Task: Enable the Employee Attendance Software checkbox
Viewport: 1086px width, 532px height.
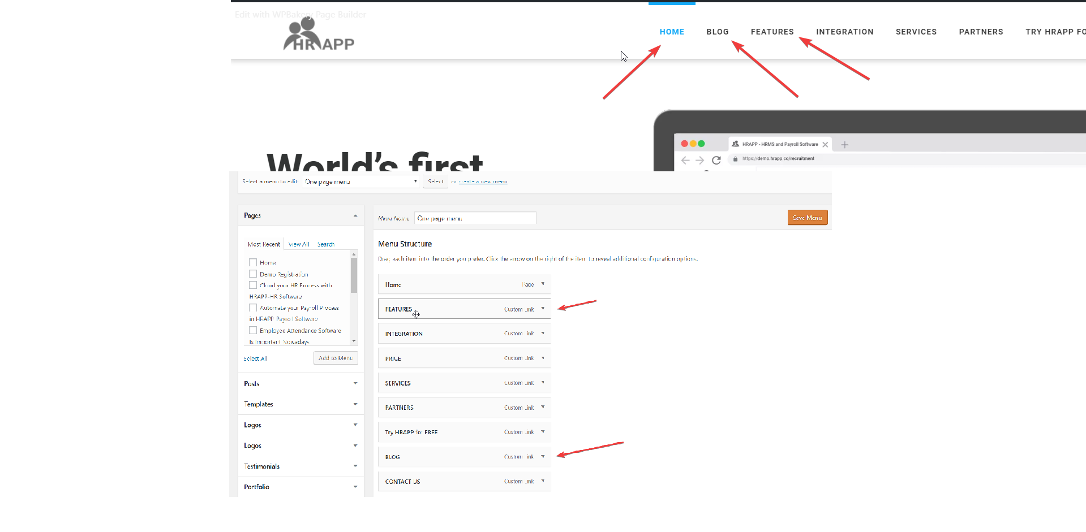Action: click(253, 331)
